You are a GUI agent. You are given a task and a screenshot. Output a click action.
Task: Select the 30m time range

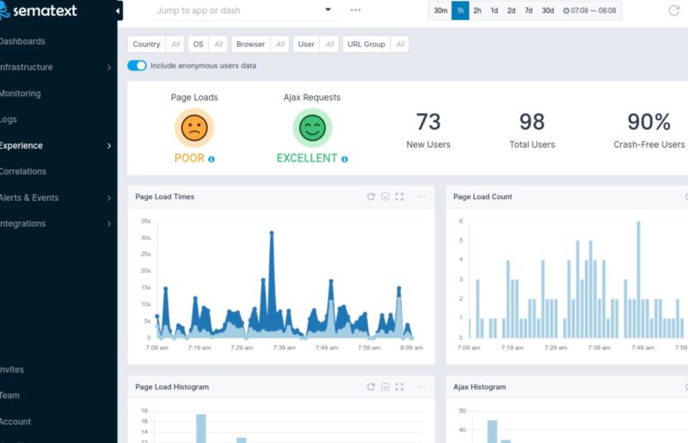click(440, 10)
